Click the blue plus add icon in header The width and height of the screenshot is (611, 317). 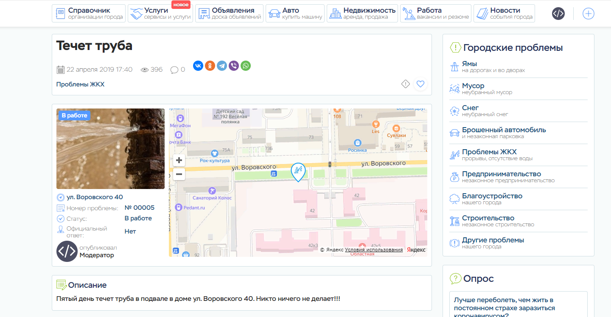pyautogui.click(x=588, y=14)
